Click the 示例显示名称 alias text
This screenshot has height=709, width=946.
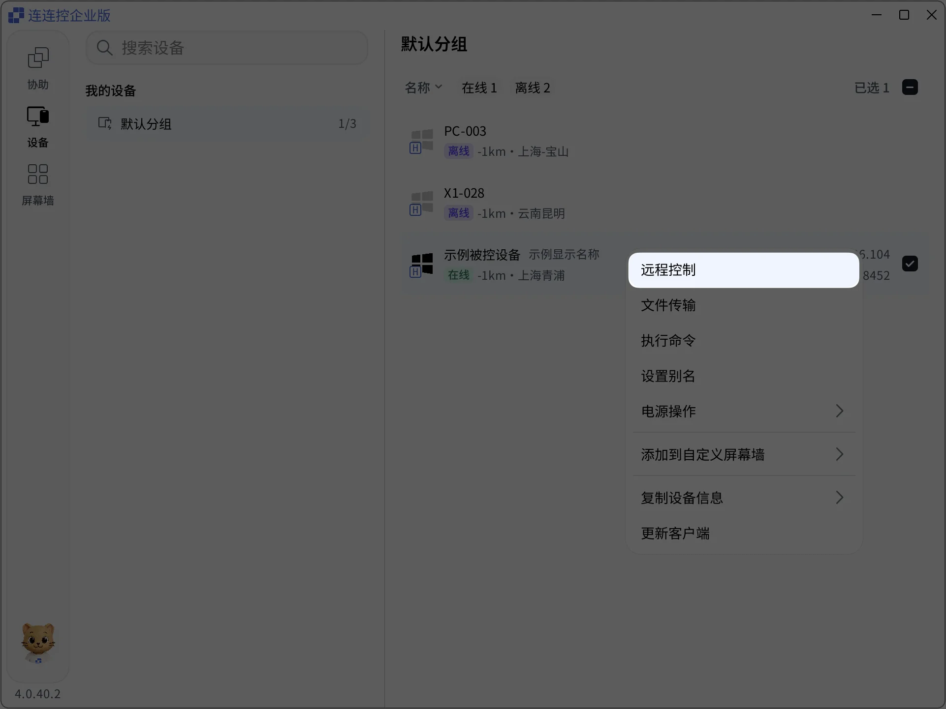pos(564,255)
